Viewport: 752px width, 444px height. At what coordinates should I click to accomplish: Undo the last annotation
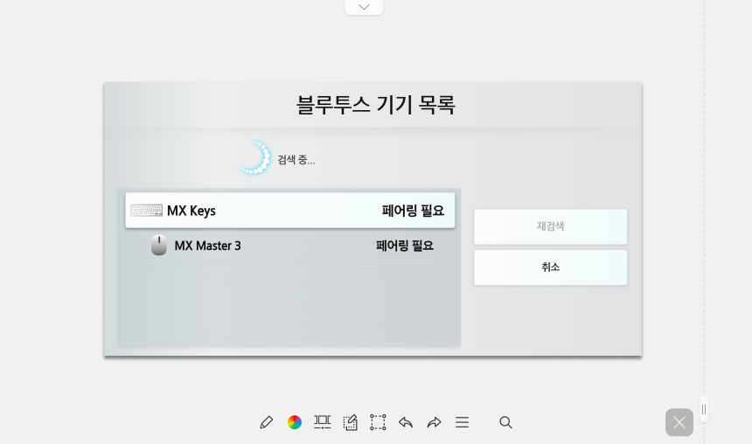click(406, 422)
